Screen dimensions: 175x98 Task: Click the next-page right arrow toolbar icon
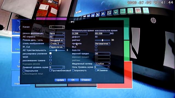coord(93,15)
